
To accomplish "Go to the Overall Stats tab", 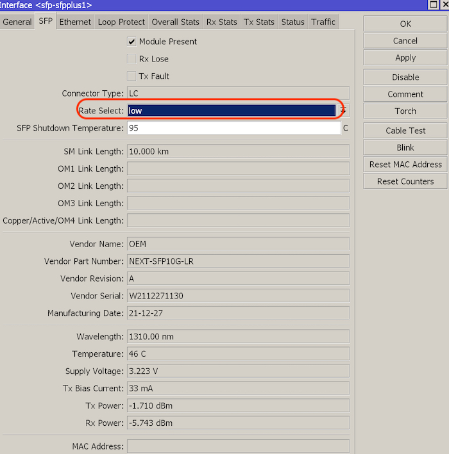I will tap(176, 22).
